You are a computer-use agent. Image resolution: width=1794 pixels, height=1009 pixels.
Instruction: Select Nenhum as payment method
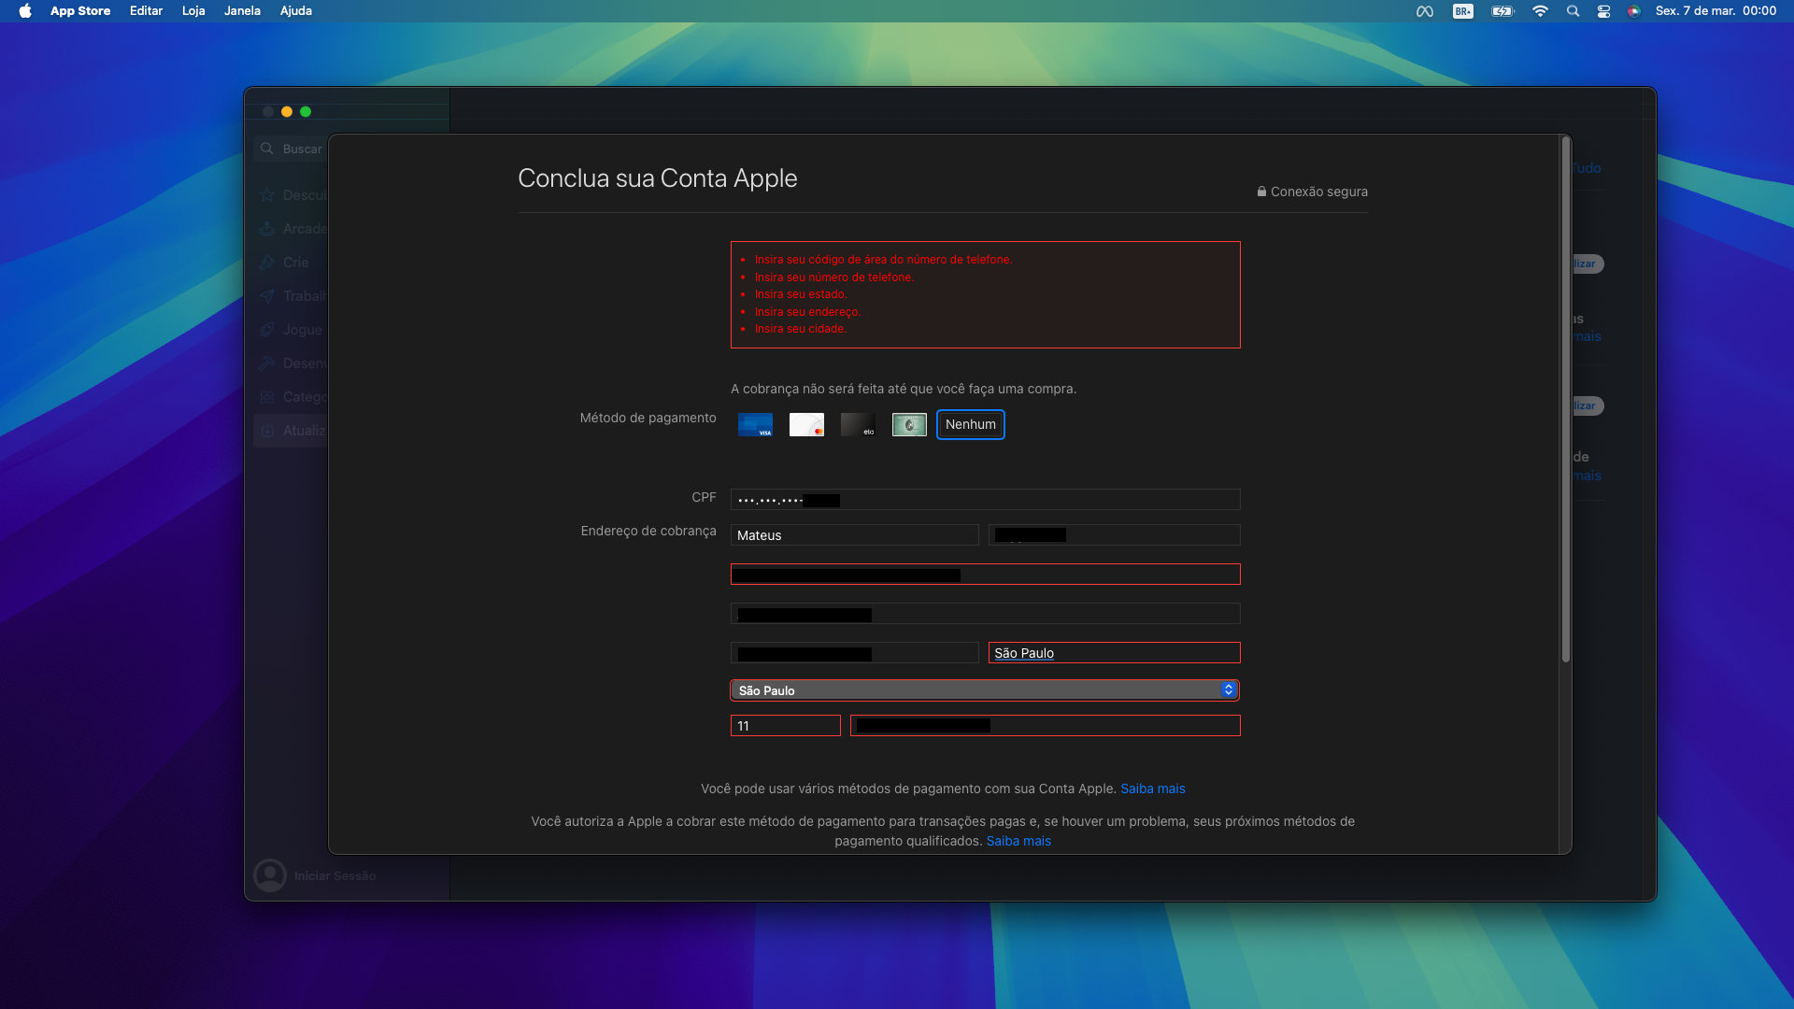(970, 425)
